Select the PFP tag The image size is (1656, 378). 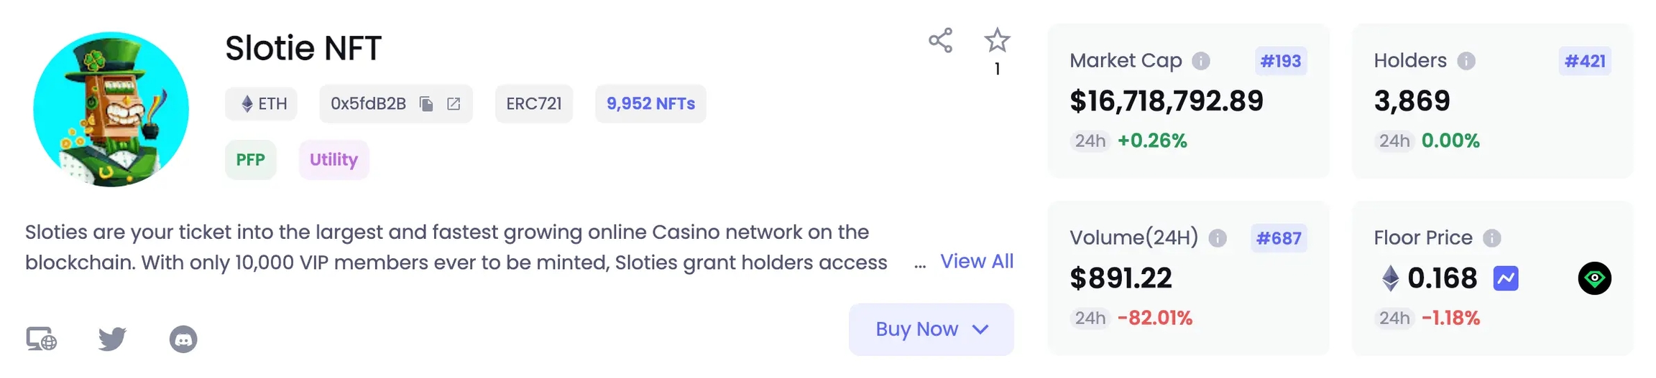[250, 160]
